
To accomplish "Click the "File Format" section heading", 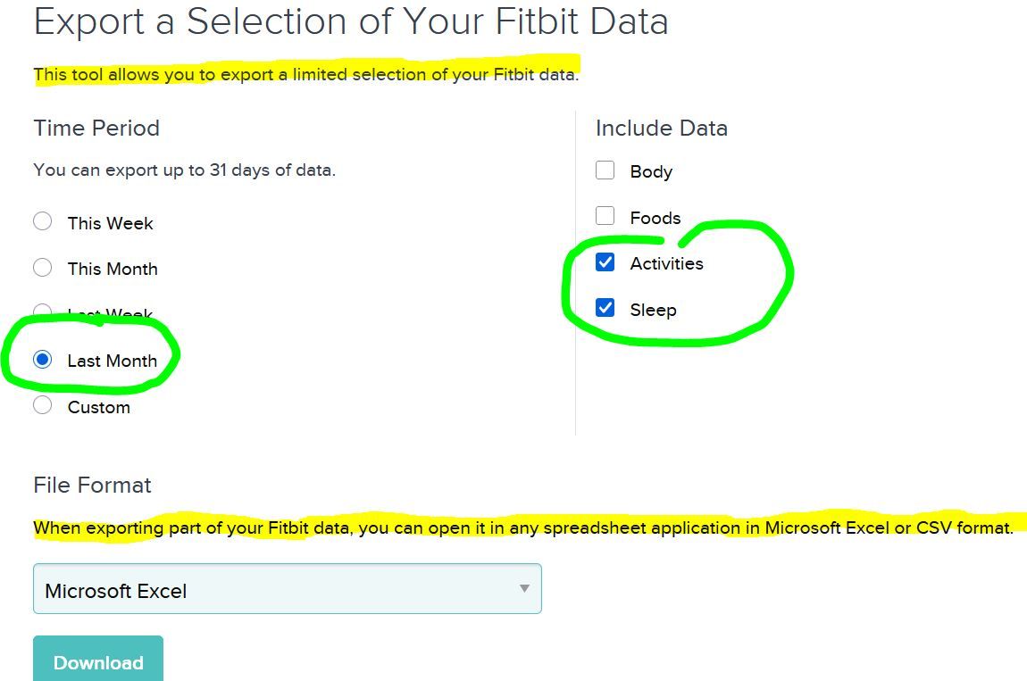I will (93, 485).
